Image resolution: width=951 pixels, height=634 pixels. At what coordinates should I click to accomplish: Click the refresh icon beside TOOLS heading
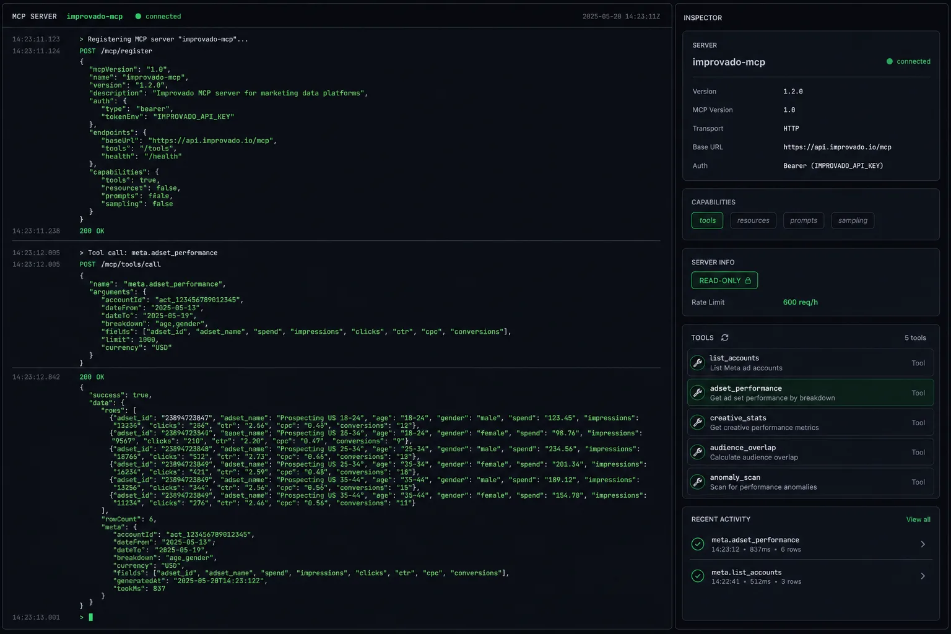click(725, 337)
